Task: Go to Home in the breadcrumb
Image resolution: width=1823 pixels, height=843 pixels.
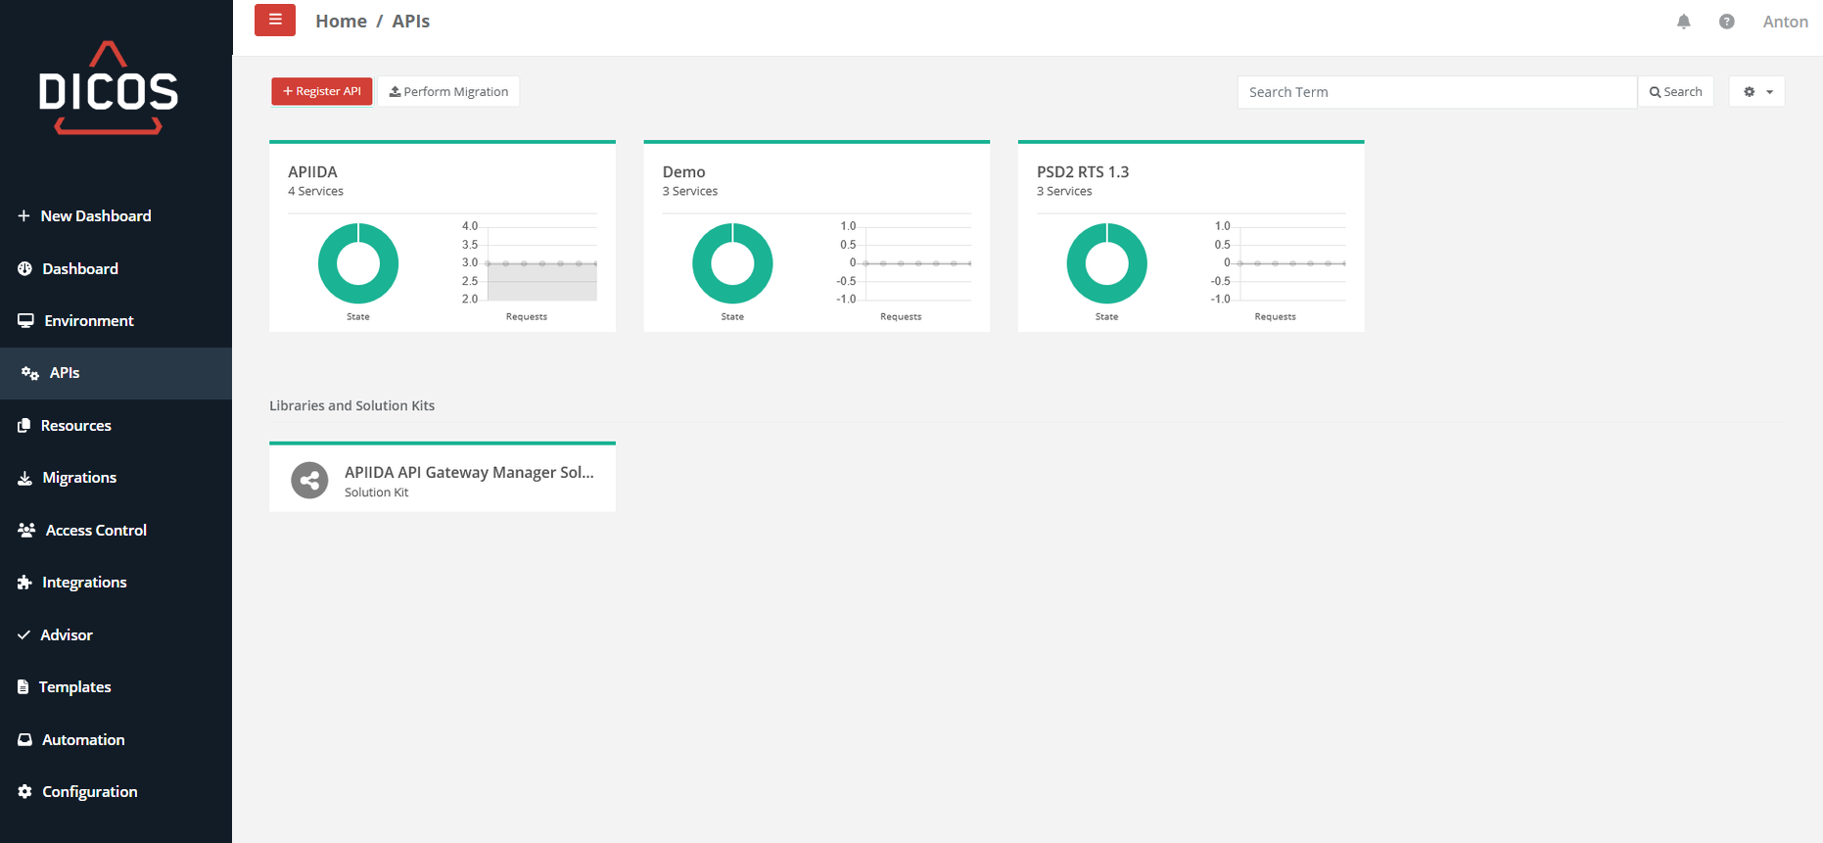Action: (341, 22)
